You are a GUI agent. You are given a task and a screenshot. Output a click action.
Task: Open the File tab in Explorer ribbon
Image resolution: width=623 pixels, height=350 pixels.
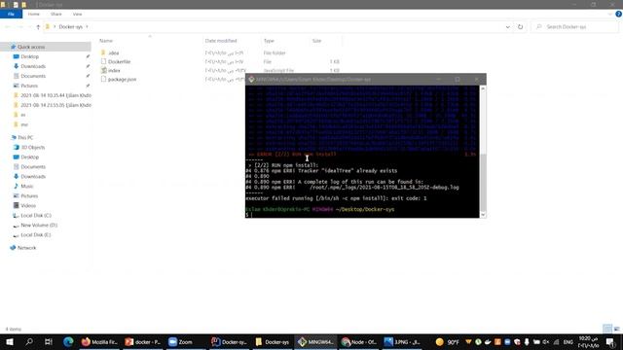(x=11, y=14)
